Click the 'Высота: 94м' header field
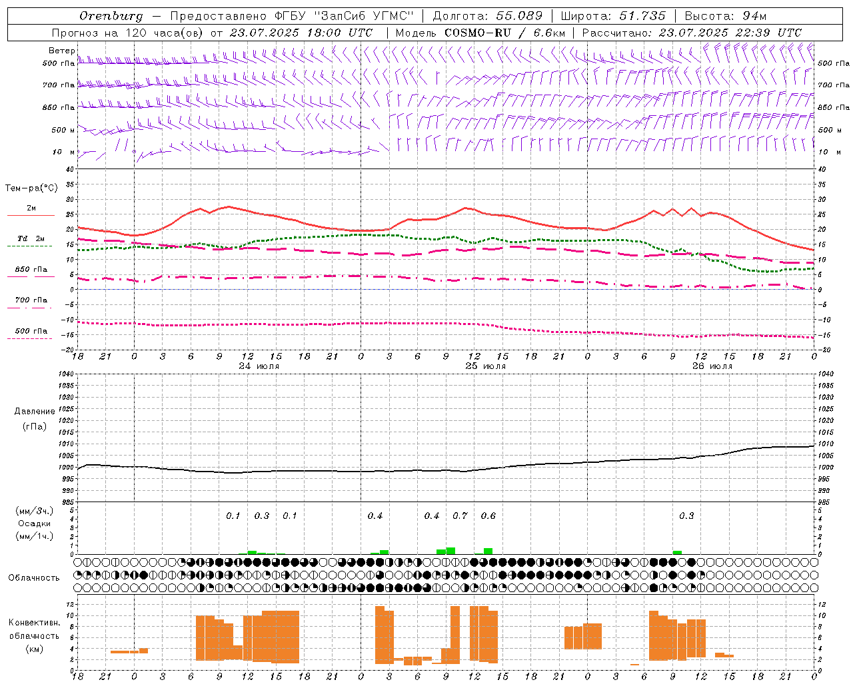This screenshot has width=853, height=682. click(726, 15)
